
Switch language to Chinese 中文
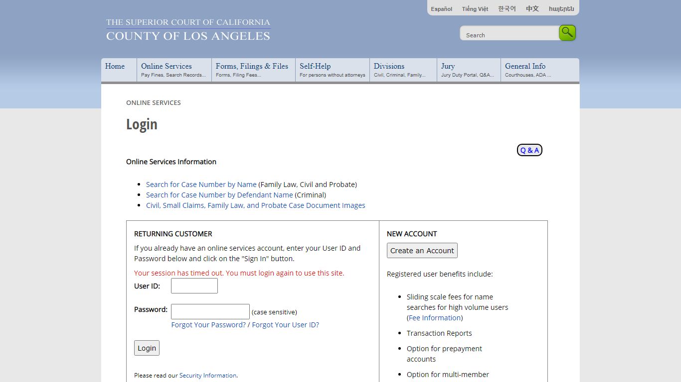pyautogui.click(x=532, y=9)
